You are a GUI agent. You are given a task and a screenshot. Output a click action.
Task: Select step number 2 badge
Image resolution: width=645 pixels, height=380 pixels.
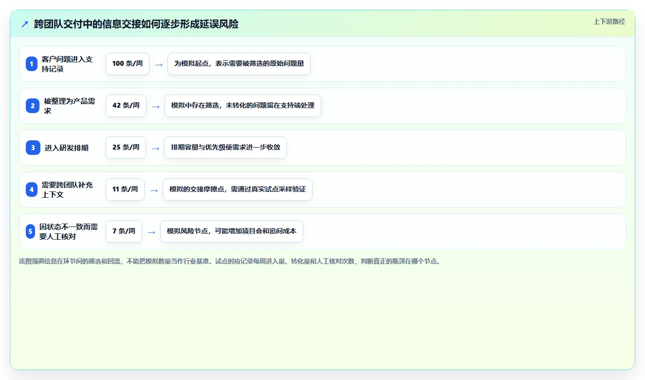33,106
